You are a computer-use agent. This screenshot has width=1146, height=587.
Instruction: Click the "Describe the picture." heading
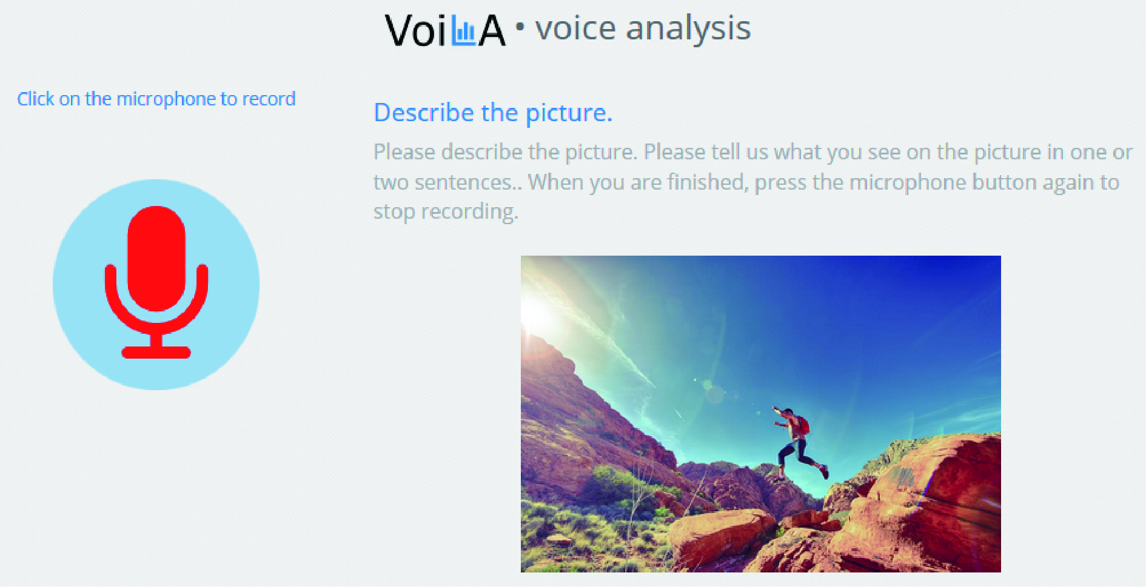[493, 113]
